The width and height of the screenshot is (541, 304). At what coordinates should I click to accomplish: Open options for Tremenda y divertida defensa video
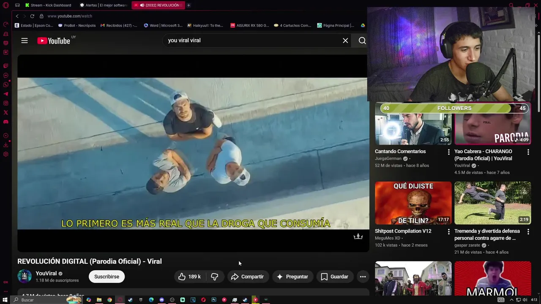coord(528,231)
